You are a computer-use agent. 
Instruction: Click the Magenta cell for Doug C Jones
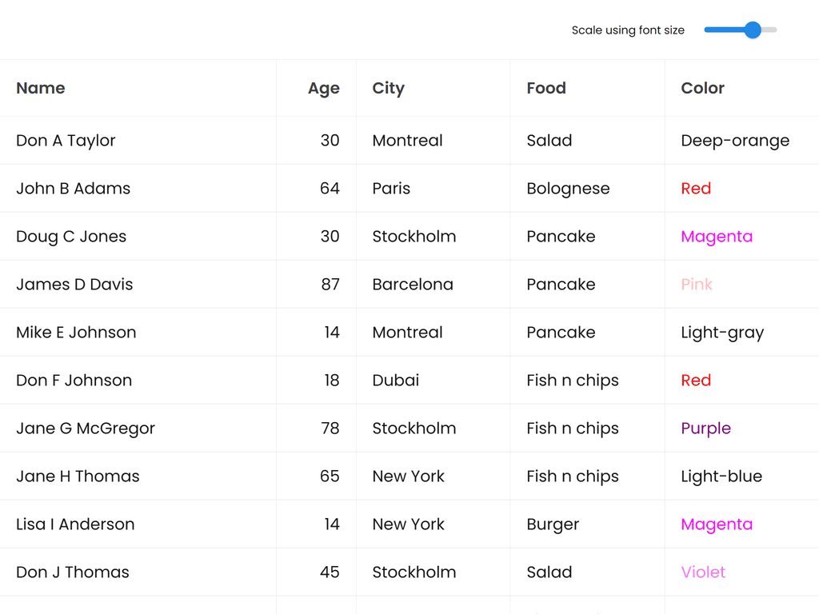tap(717, 237)
